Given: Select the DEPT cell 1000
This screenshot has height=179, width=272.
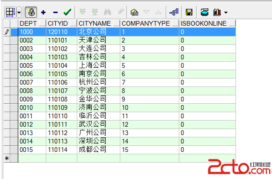Looking at the screenshot, I should click(32, 32).
